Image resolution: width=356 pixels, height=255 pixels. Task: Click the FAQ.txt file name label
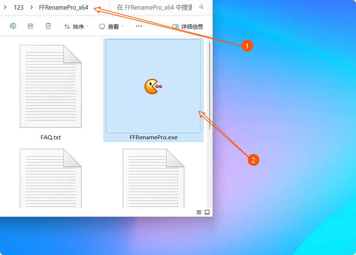tap(50, 137)
